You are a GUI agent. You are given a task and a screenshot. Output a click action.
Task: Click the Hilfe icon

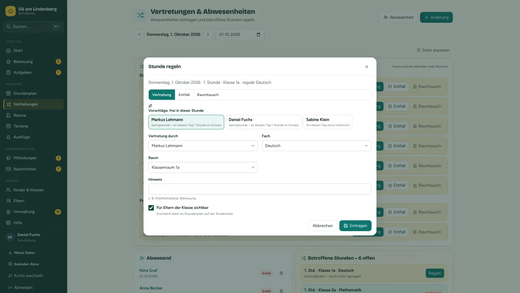tap(9, 223)
